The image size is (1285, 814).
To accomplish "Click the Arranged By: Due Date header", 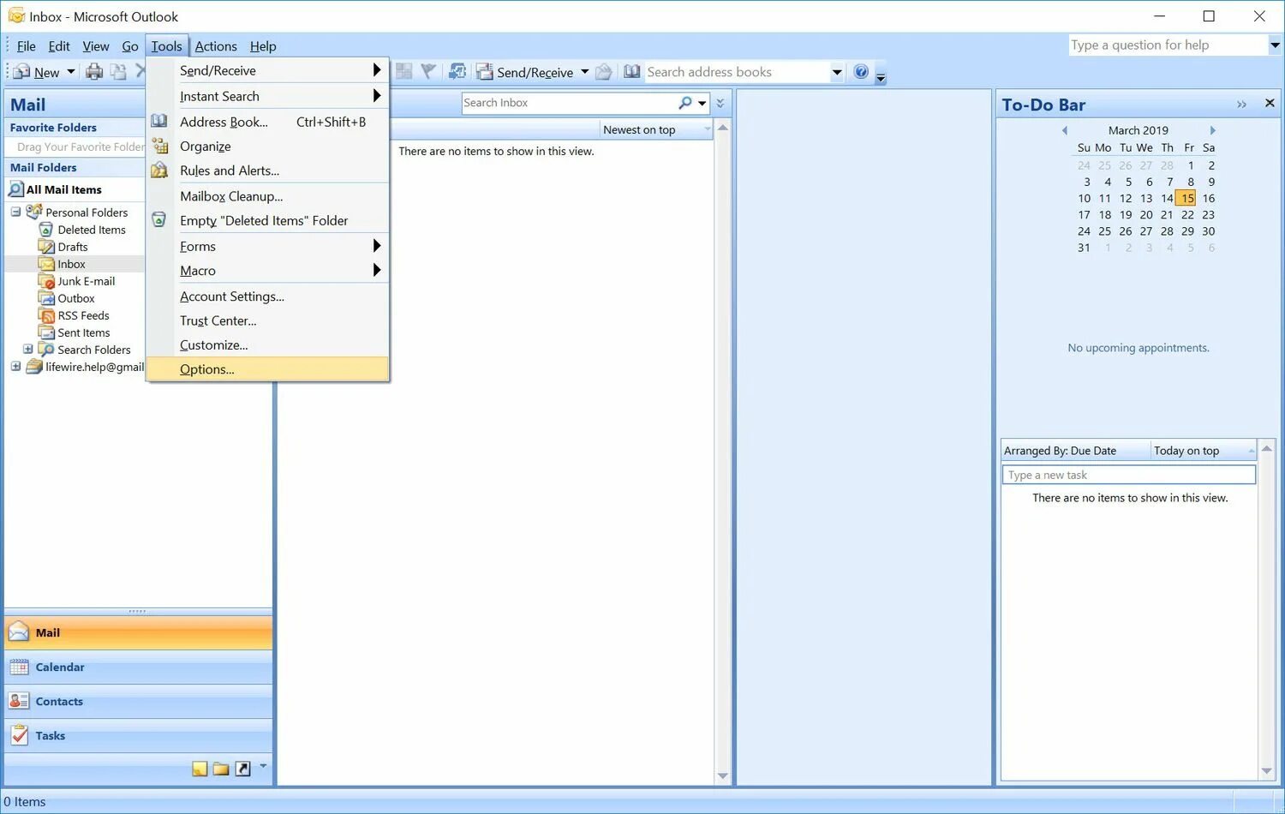I will coord(1075,451).
